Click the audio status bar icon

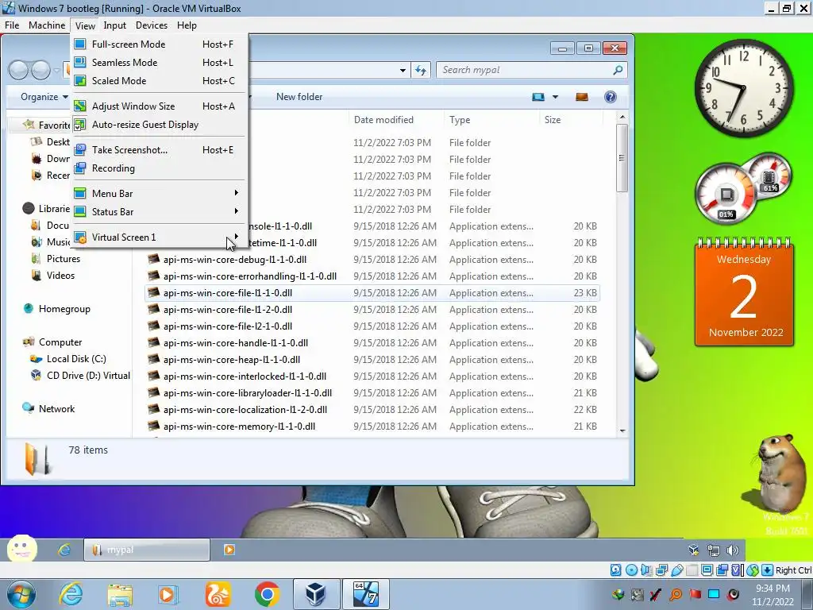pyautogui.click(x=646, y=570)
